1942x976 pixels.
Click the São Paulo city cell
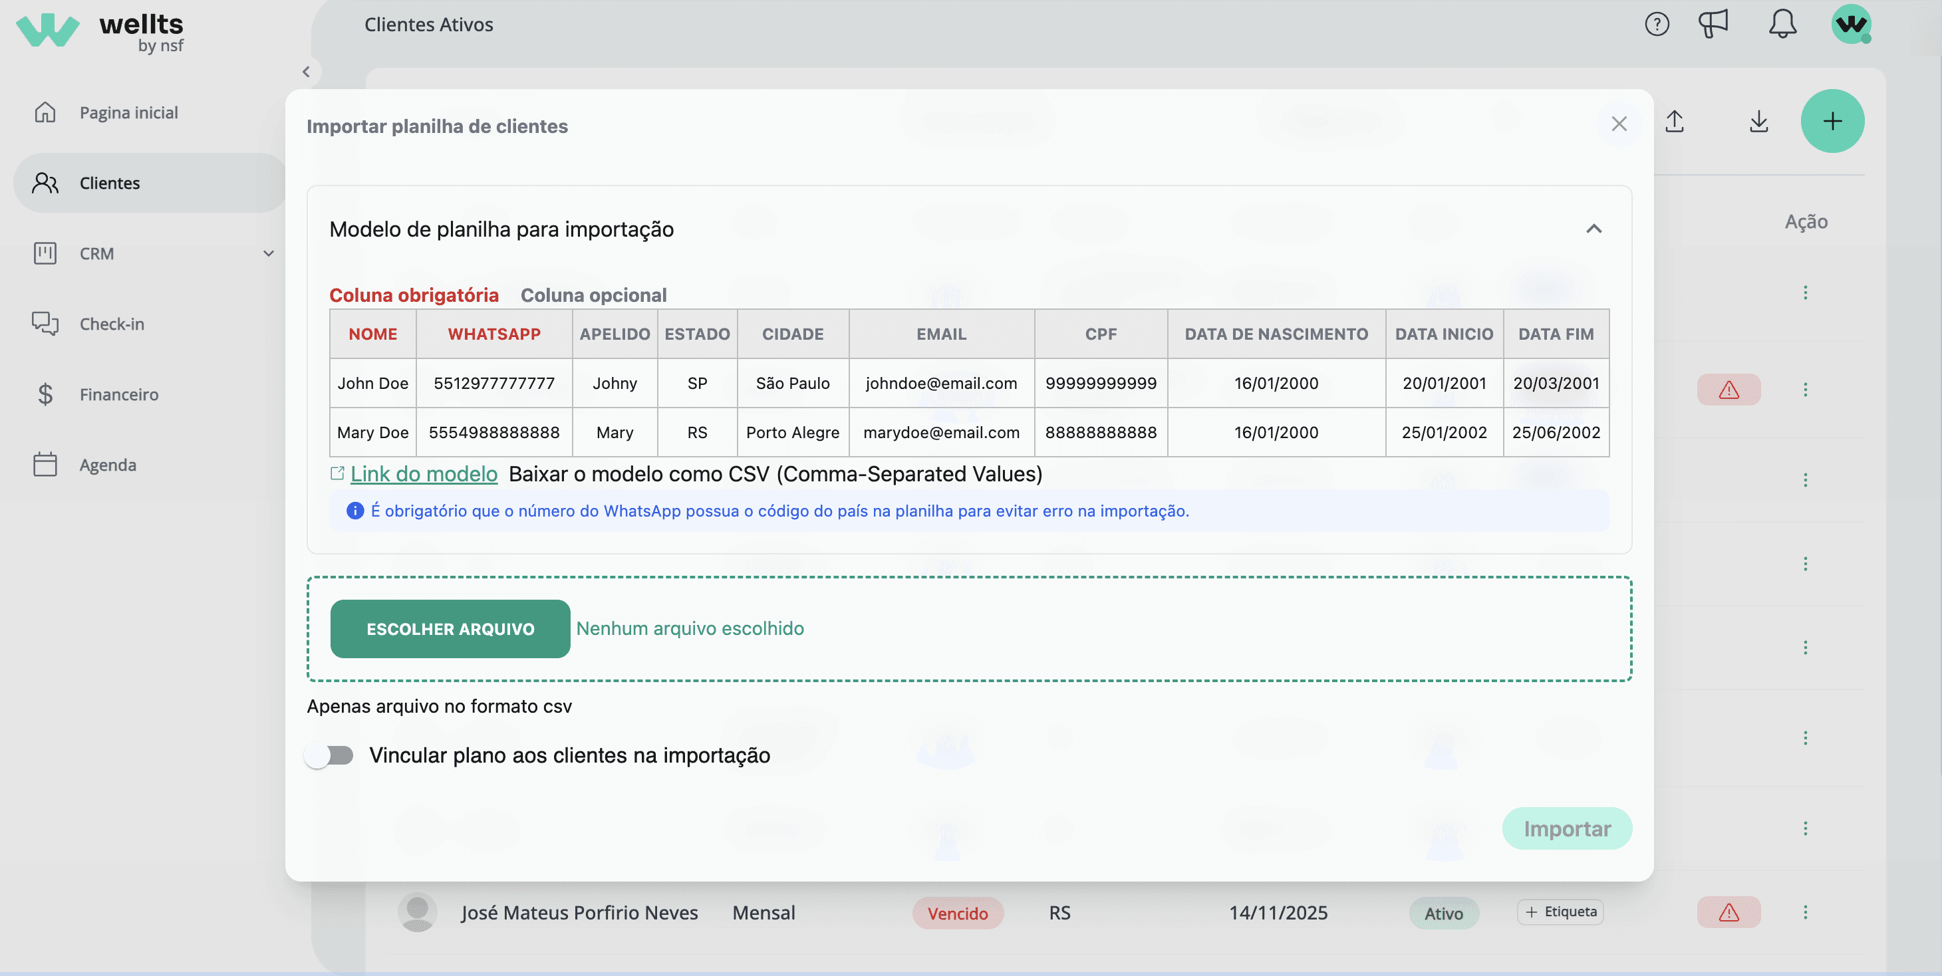tap(792, 384)
